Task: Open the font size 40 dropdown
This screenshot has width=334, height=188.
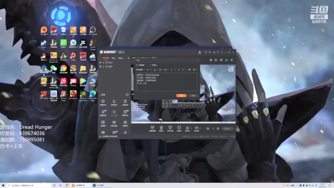Action: tap(149, 69)
